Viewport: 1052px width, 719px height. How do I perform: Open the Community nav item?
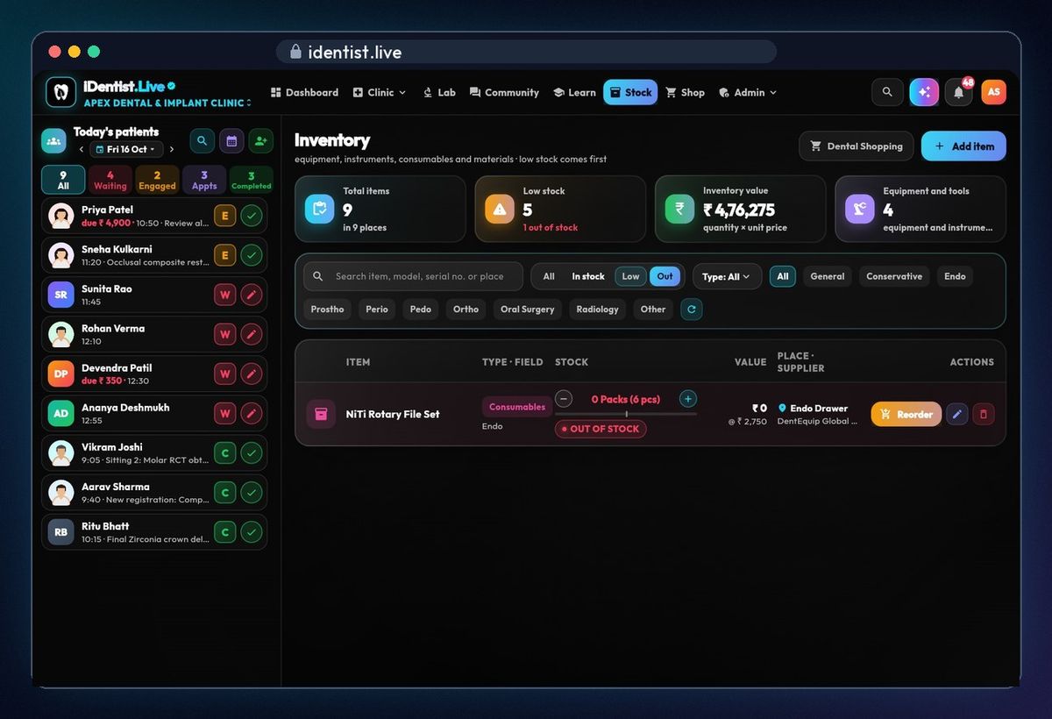[504, 92]
